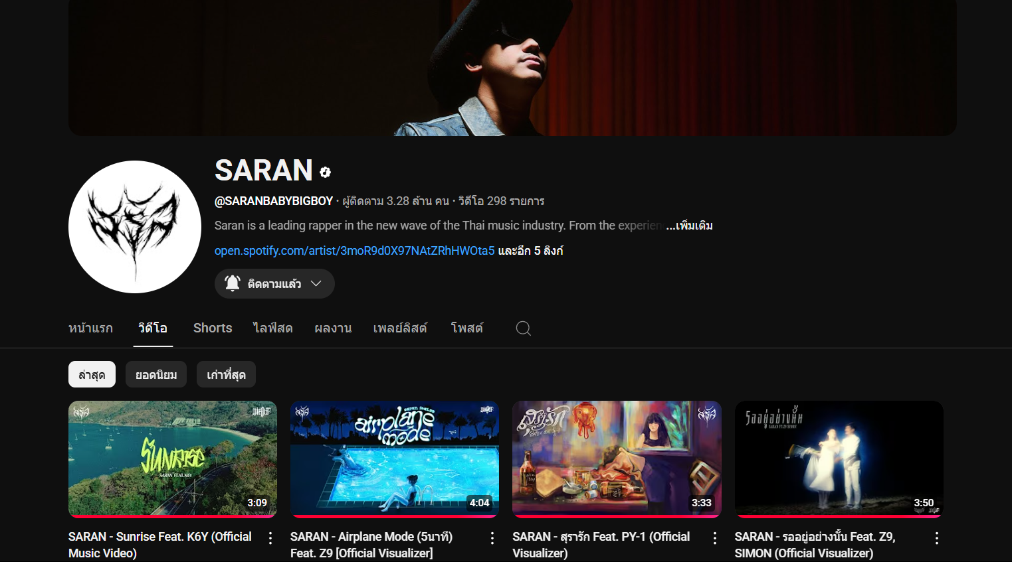
Task: Click the ผู้ติดตาม 3.28 ล้าน คน subscriber count
Action: [x=395, y=201]
